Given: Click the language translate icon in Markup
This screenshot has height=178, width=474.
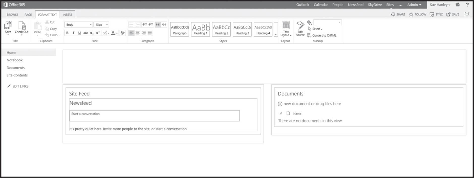Looking at the screenshot, I should pyautogui.click(x=310, y=22).
